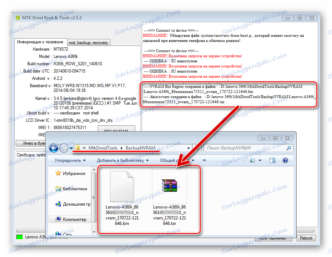Viewport: 332px width, 257px height.
Task: Minimize the Explorer window
Action: [263, 138]
